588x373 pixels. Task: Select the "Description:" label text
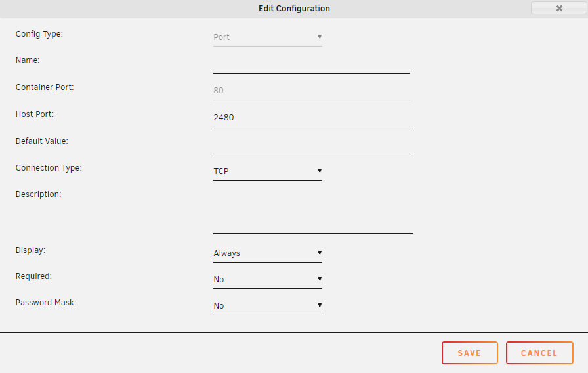(x=39, y=194)
